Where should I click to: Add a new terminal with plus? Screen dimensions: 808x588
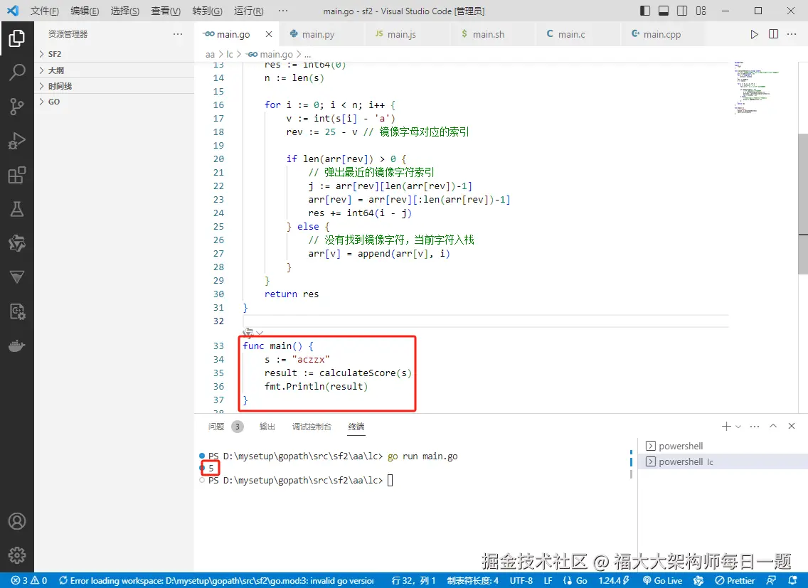[726, 426]
